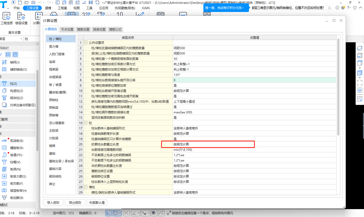Click the open folder icon in quick access toolbar
The height and width of the screenshot is (217, 364).
click(26, 3)
